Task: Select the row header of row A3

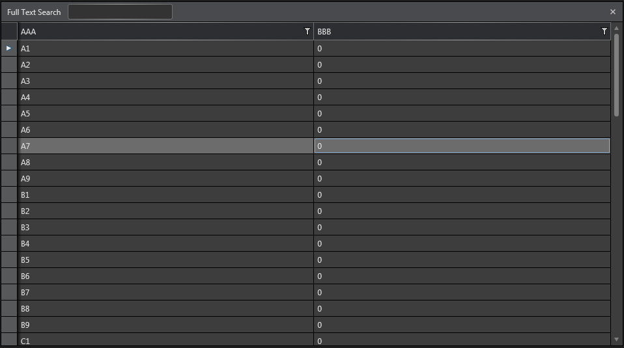Action: 8,81
